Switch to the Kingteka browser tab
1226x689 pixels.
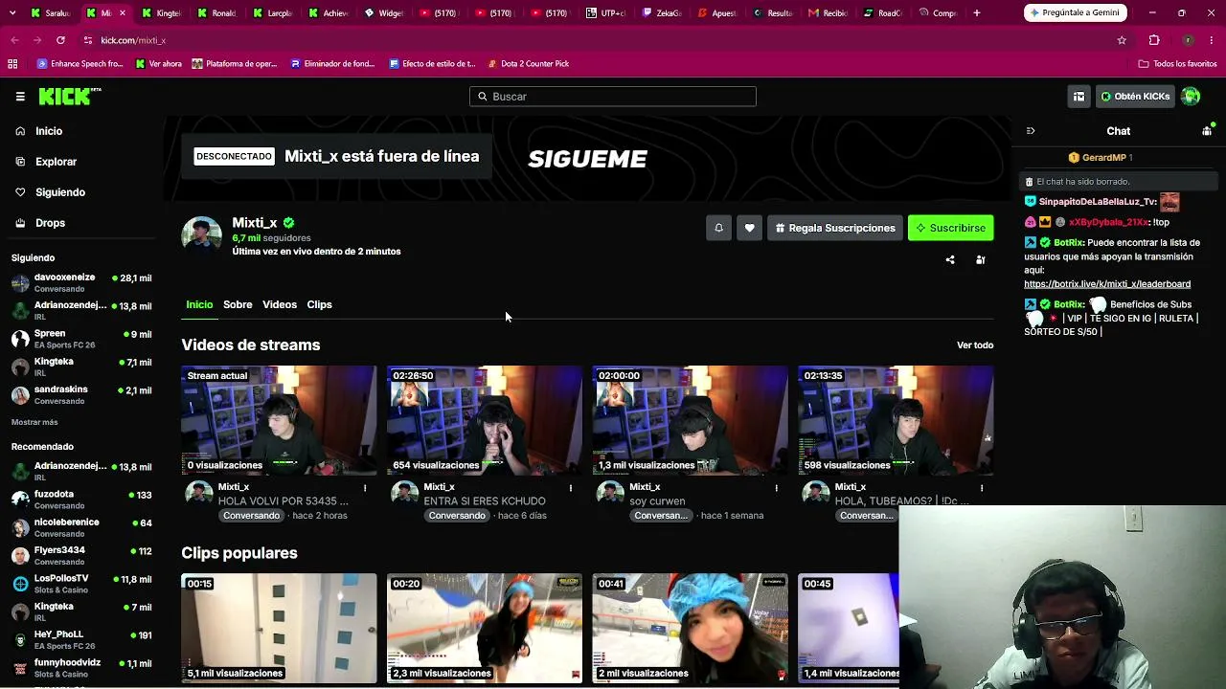tap(161, 13)
